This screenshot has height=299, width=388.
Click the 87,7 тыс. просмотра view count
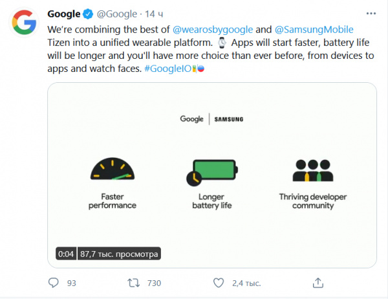pyautogui.click(x=119, y=254)
